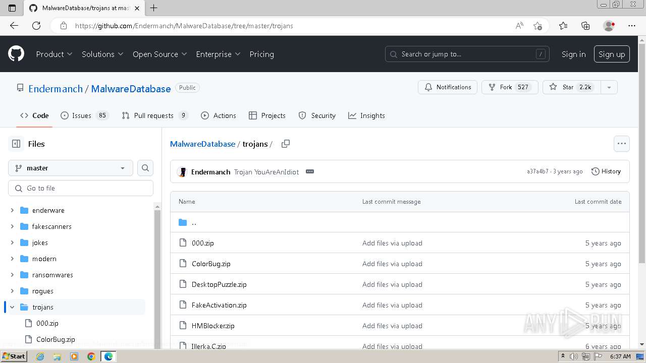646x363 pixels.
Task: Toggle read aloud icon in address bar
Action: 519,26
